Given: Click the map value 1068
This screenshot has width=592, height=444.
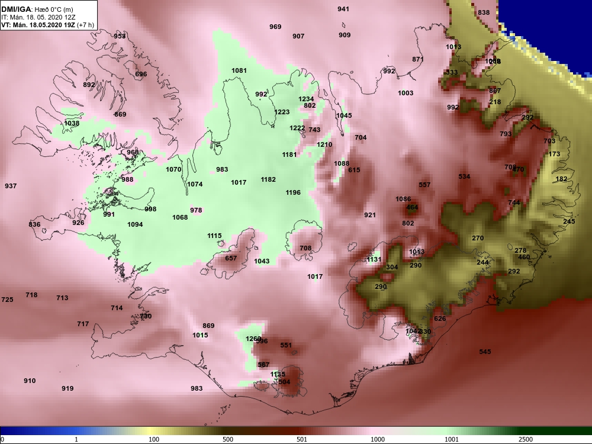Looking at the screenshot, I should coord(180,217).
